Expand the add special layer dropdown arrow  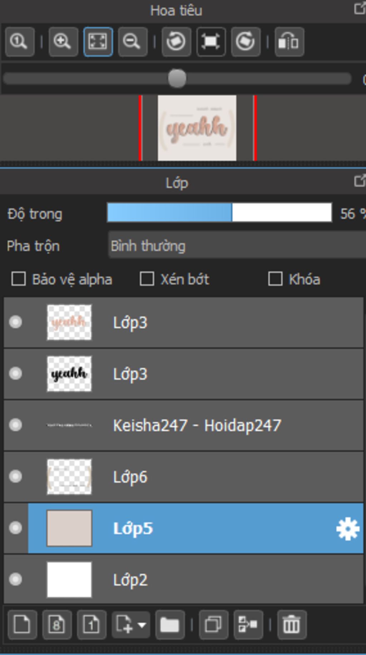point(142,625)
